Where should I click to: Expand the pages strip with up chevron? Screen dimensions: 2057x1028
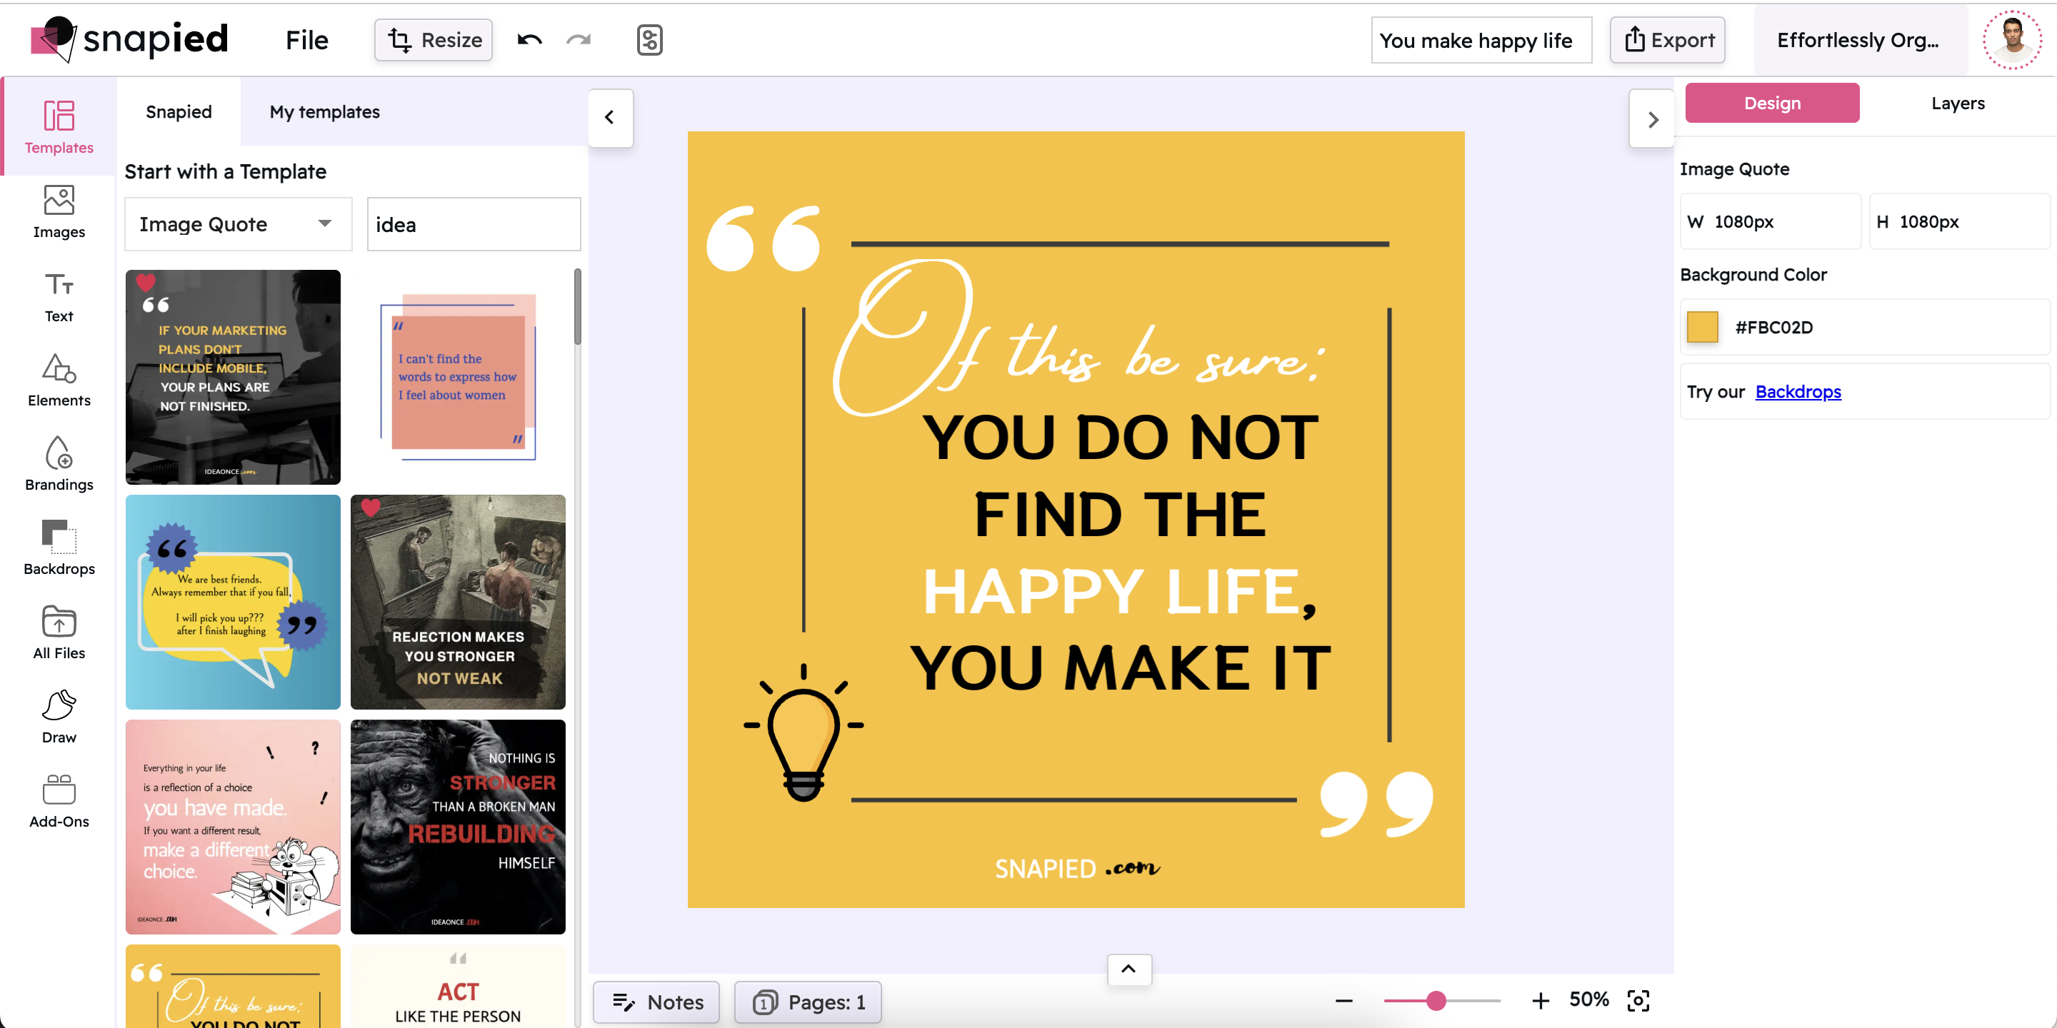coord(1128,969)
